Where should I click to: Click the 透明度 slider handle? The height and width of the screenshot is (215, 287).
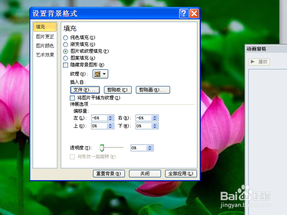[x=102, y=148]
